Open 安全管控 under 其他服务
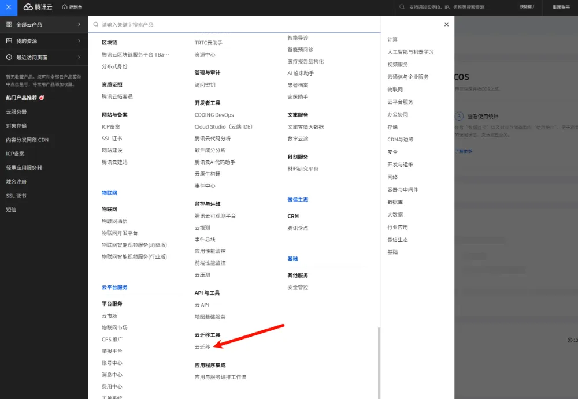578x399 pixels. (x=298, y=287)
